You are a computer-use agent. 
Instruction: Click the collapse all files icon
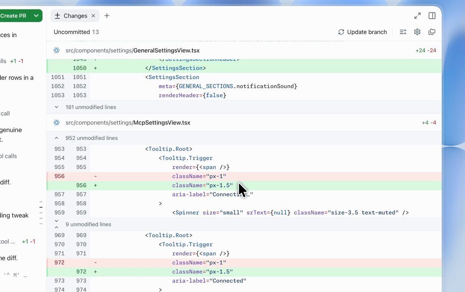(403, 32)
